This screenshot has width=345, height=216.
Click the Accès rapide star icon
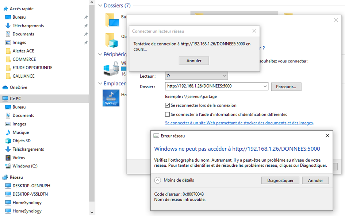pyautogui.click(x=5, y=9)
